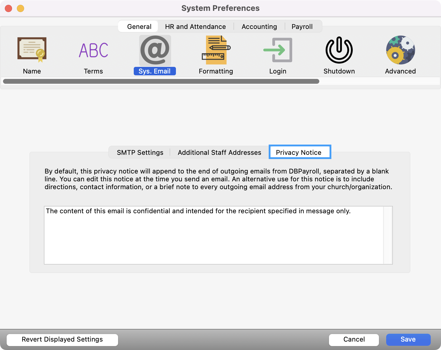Open the Name certificate icon
This screenshot has width=441, height=350.
tap(32, 50)
